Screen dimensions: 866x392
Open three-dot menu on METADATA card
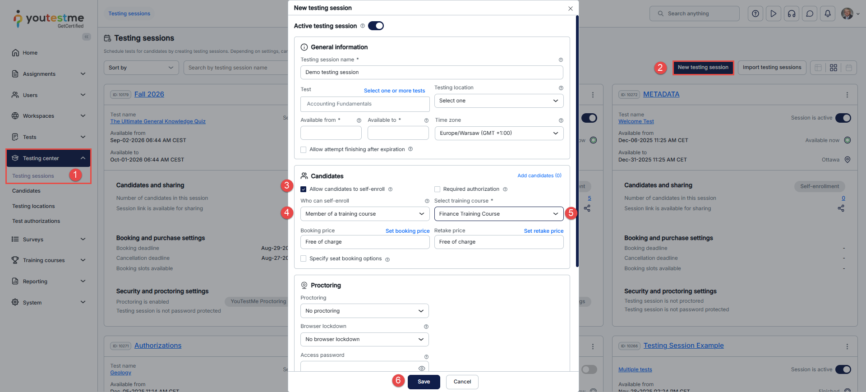click(x=847, y=95)
